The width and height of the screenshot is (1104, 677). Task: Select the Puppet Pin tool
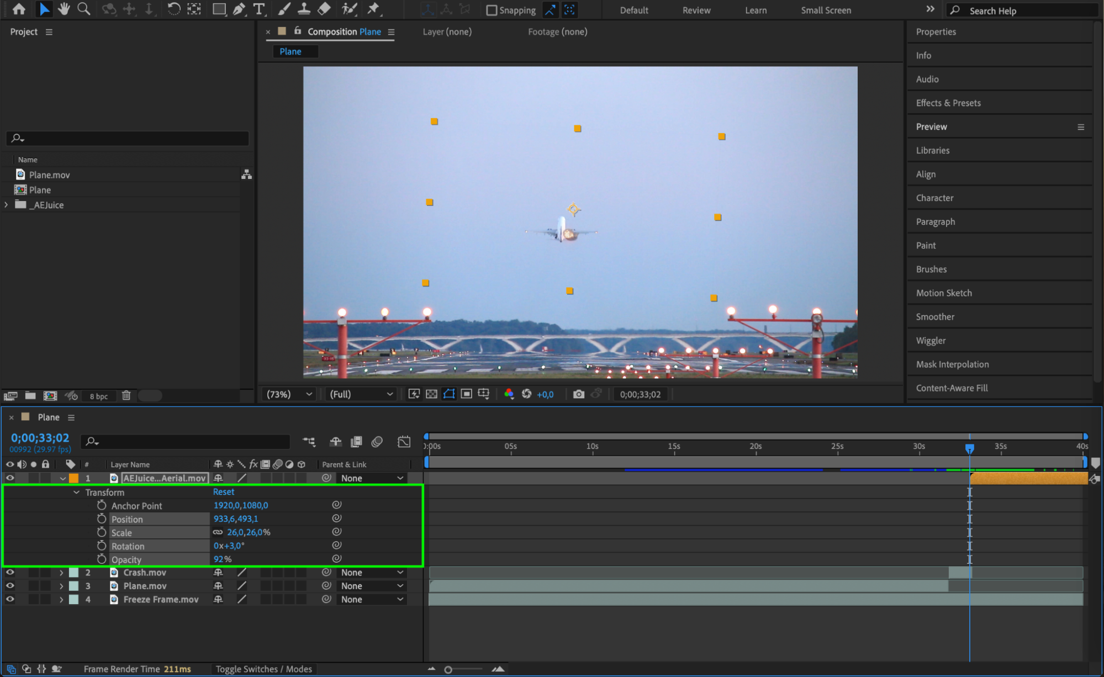[x=373, y=9]
